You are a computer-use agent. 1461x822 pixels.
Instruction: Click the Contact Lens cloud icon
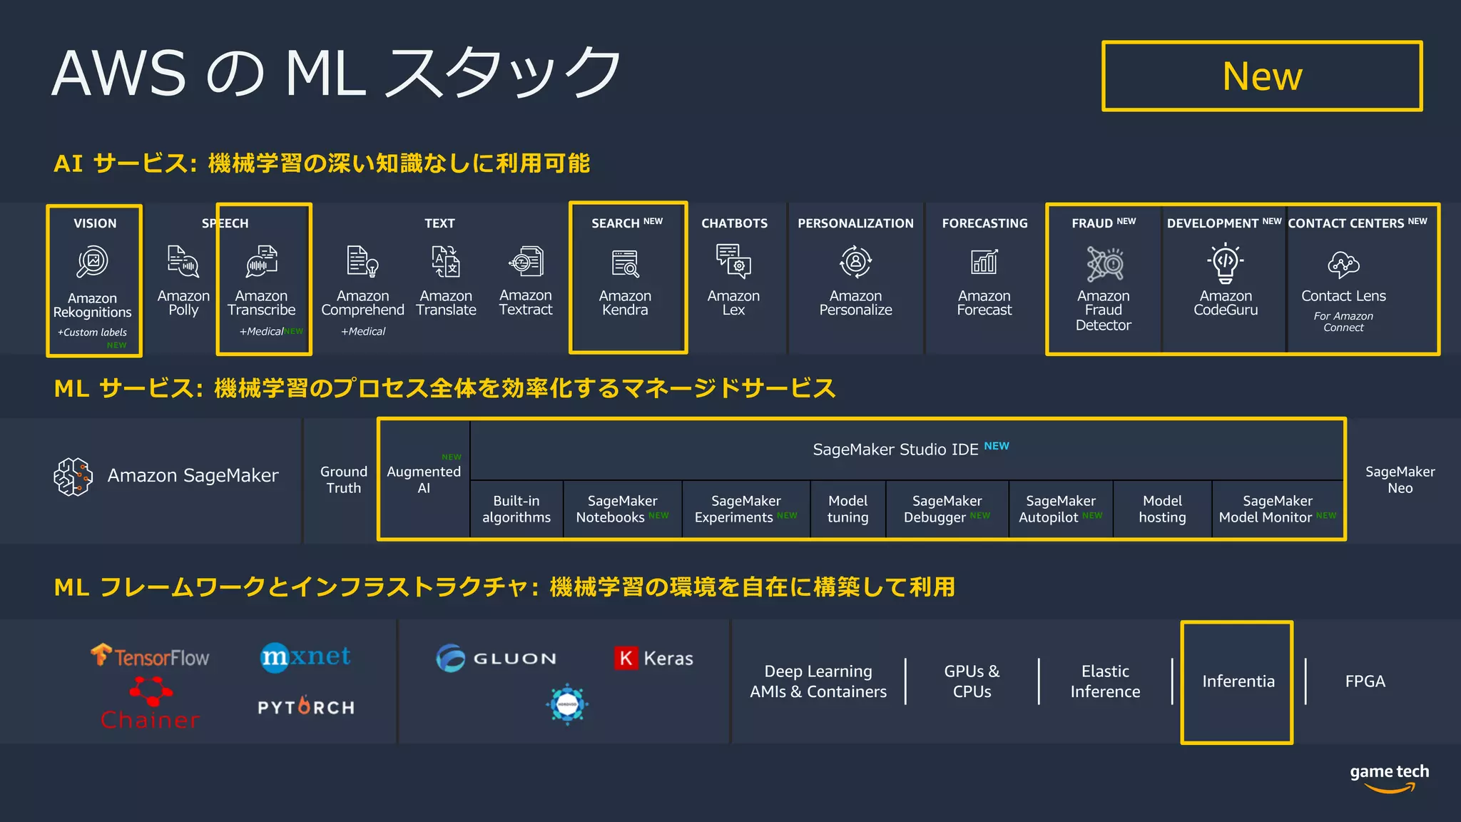(x=1343, y=265)
